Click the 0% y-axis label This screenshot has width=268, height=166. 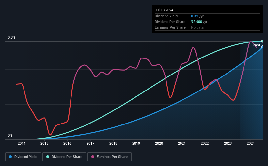point(10,135)
